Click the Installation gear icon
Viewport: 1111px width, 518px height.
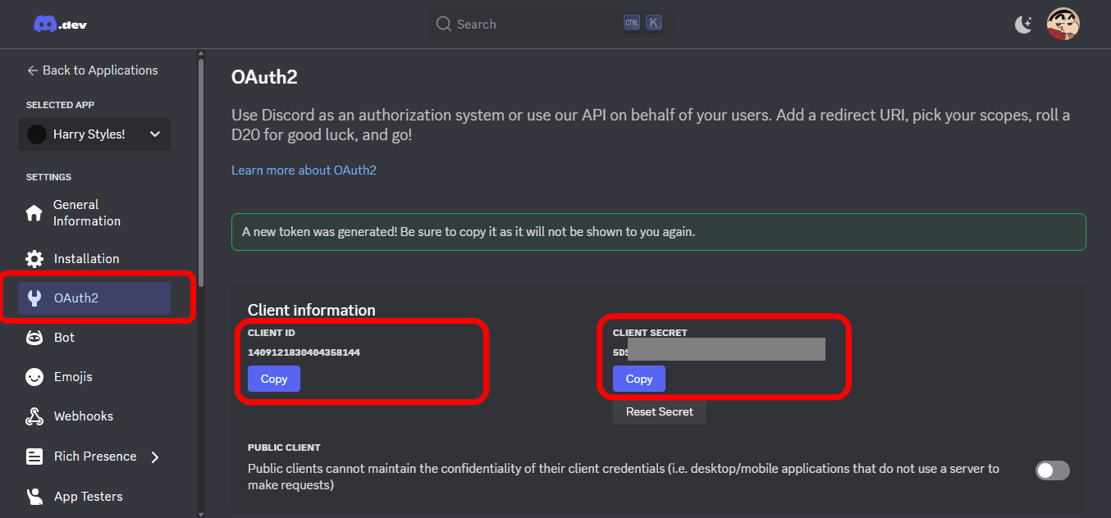(x=34, y=259)
